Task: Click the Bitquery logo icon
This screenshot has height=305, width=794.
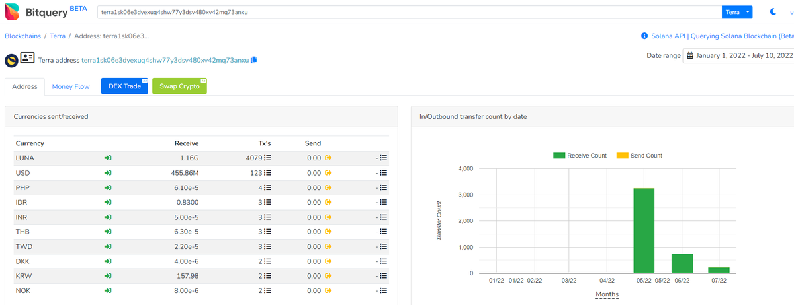Action: pos(12,12)
